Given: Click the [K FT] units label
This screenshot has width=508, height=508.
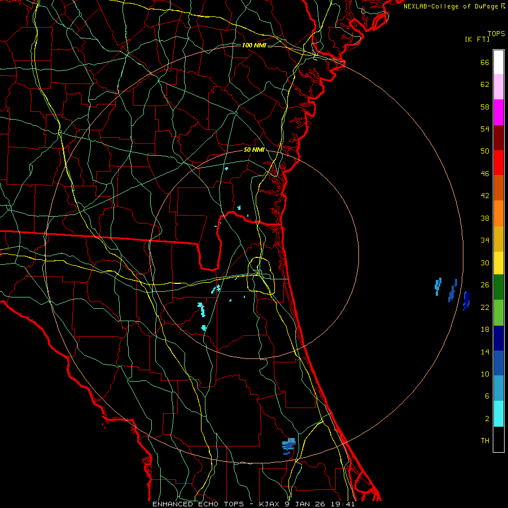Looking at the screenshot, I should [477, 40].
